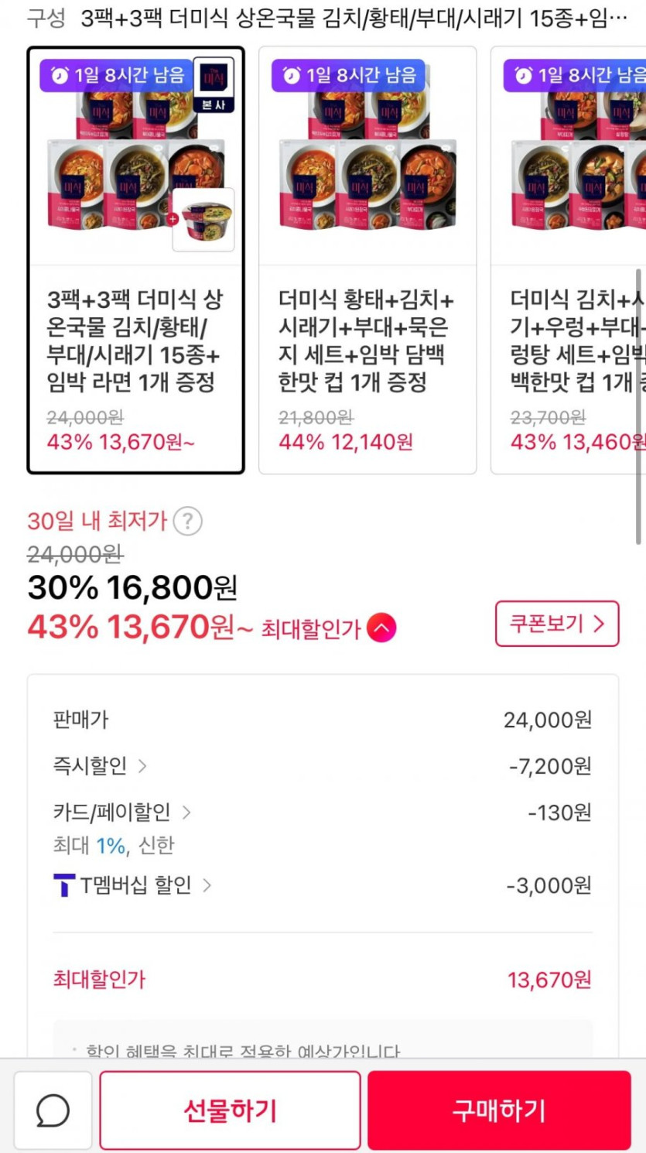This screenshot has height=1153, width=646.
Task: Expand the 카드/페이할인 details chevron
Action: [186, 813]
